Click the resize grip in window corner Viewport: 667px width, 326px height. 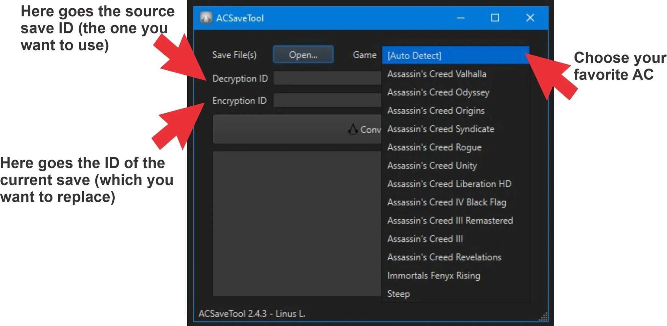[x=543, y=316]
